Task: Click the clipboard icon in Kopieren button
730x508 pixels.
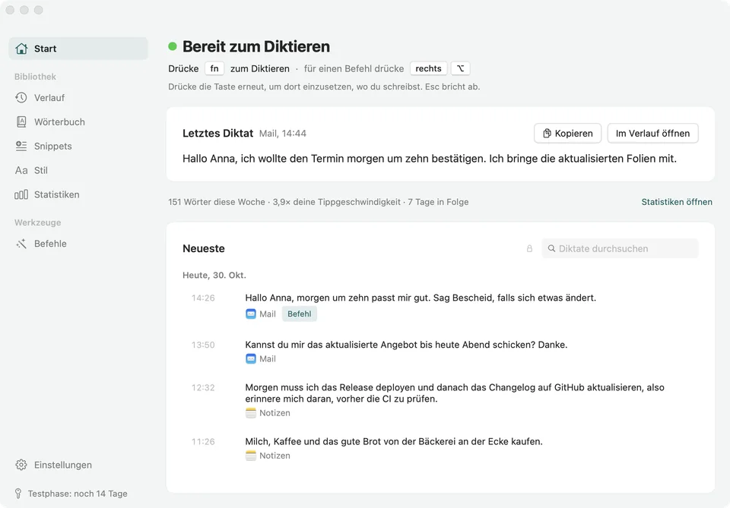Action: [x=547, y=134]
